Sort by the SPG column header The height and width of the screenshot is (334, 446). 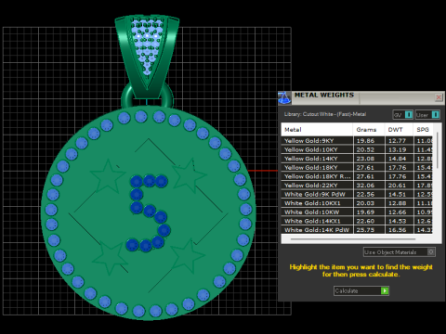pyautogui.click(x=423, y=130)
